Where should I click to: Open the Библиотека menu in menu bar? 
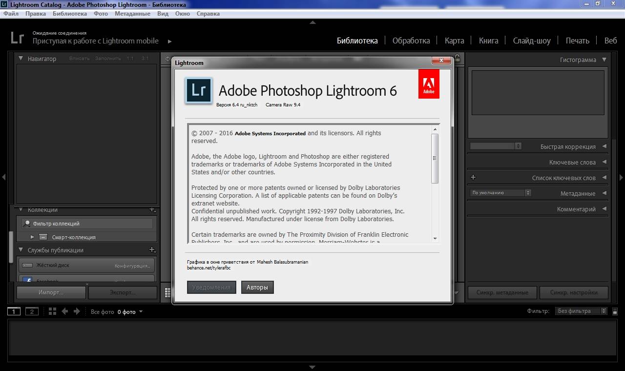pos(70,14)
